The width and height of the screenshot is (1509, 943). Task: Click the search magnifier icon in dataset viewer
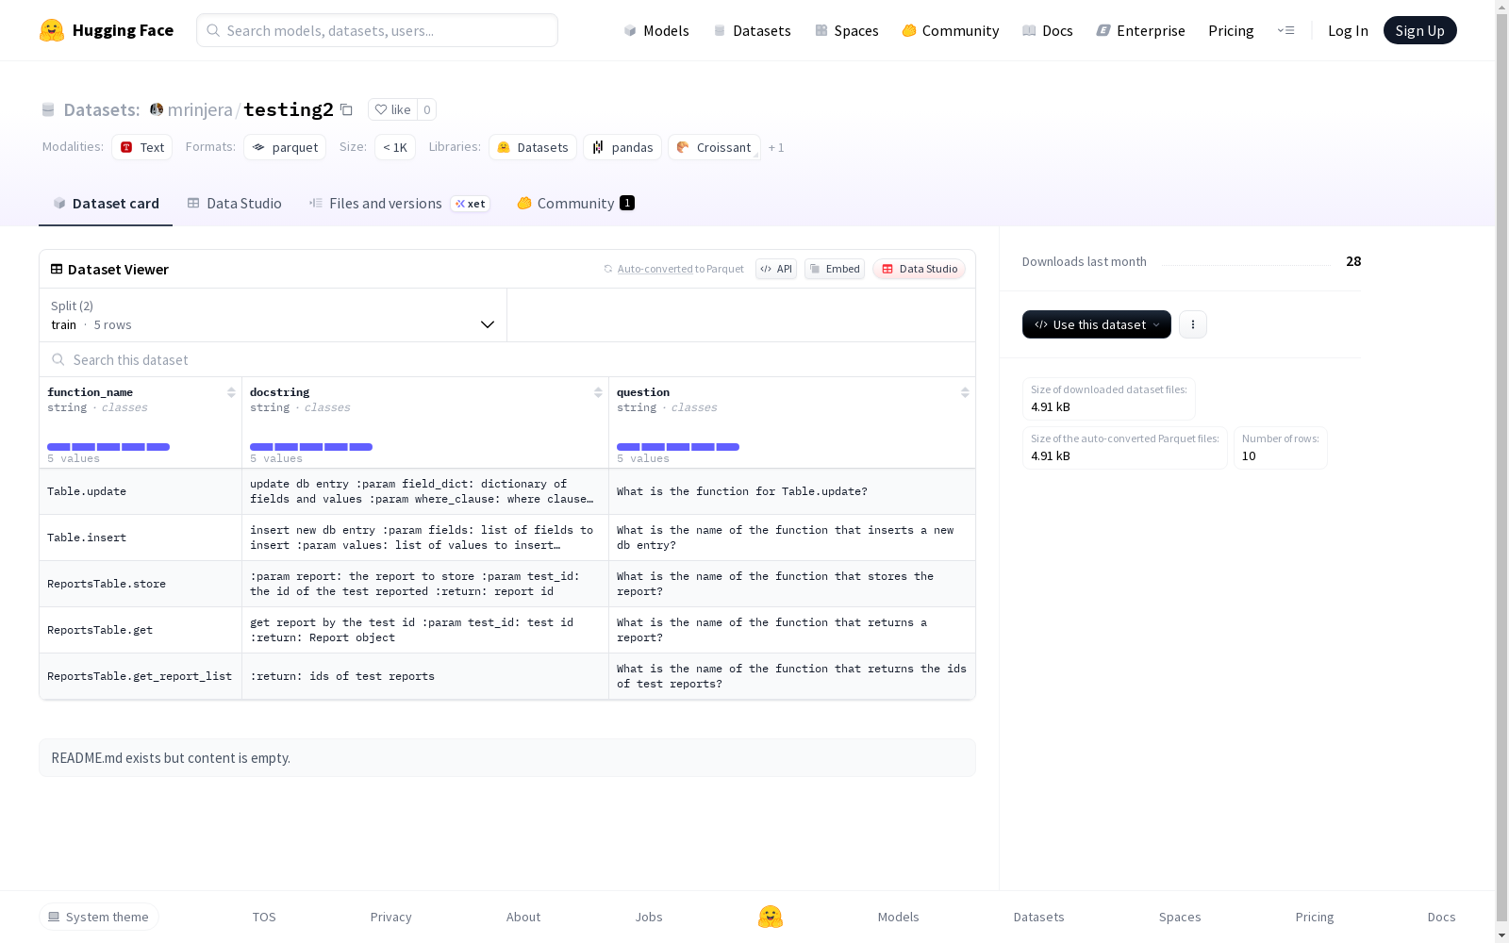point(58,359)
